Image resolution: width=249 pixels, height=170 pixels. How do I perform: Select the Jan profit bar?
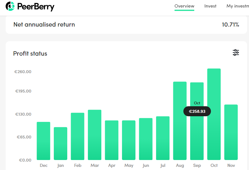[60, 143]
